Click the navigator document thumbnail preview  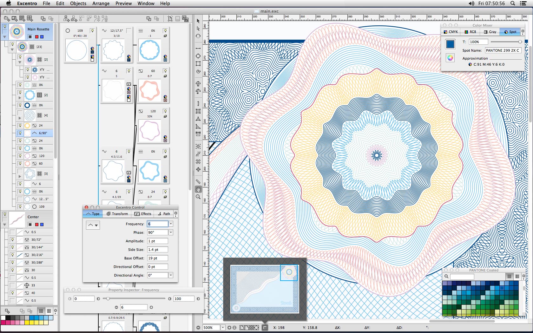point(265,289)
